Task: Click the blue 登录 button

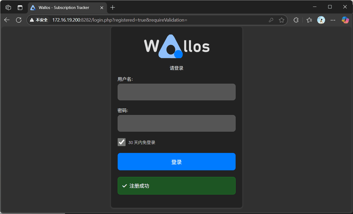Action: point(176,162)
